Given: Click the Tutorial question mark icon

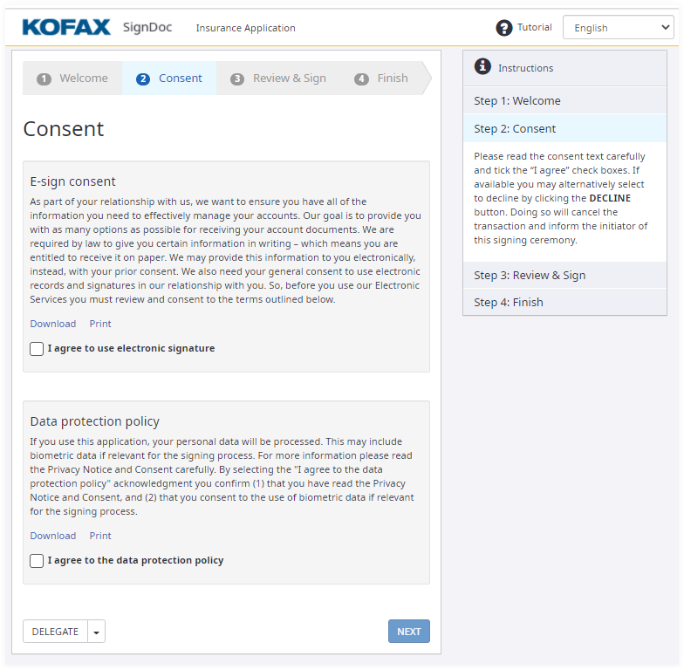Looking at the screenshot, I should [x=504, y=28].
